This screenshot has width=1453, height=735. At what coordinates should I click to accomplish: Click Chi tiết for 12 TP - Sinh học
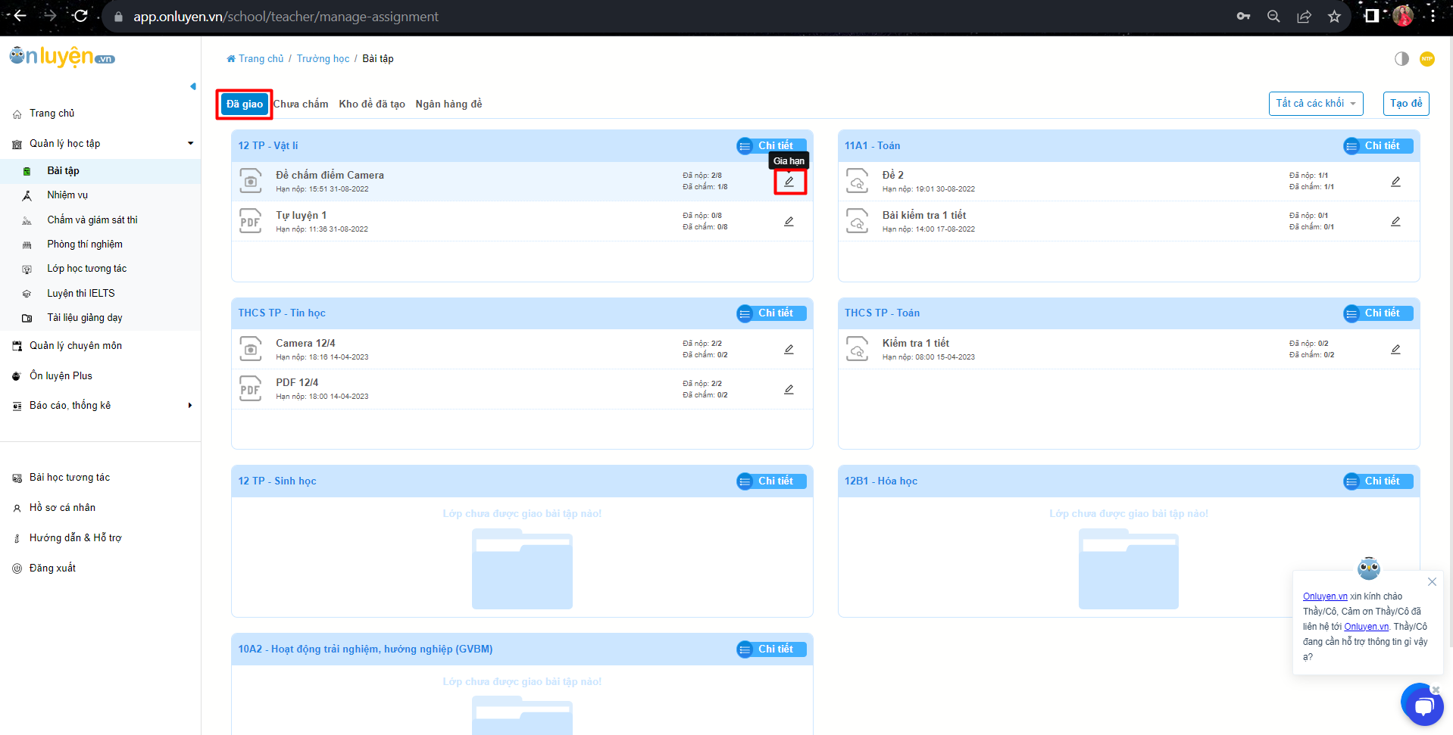click(771, 481)
